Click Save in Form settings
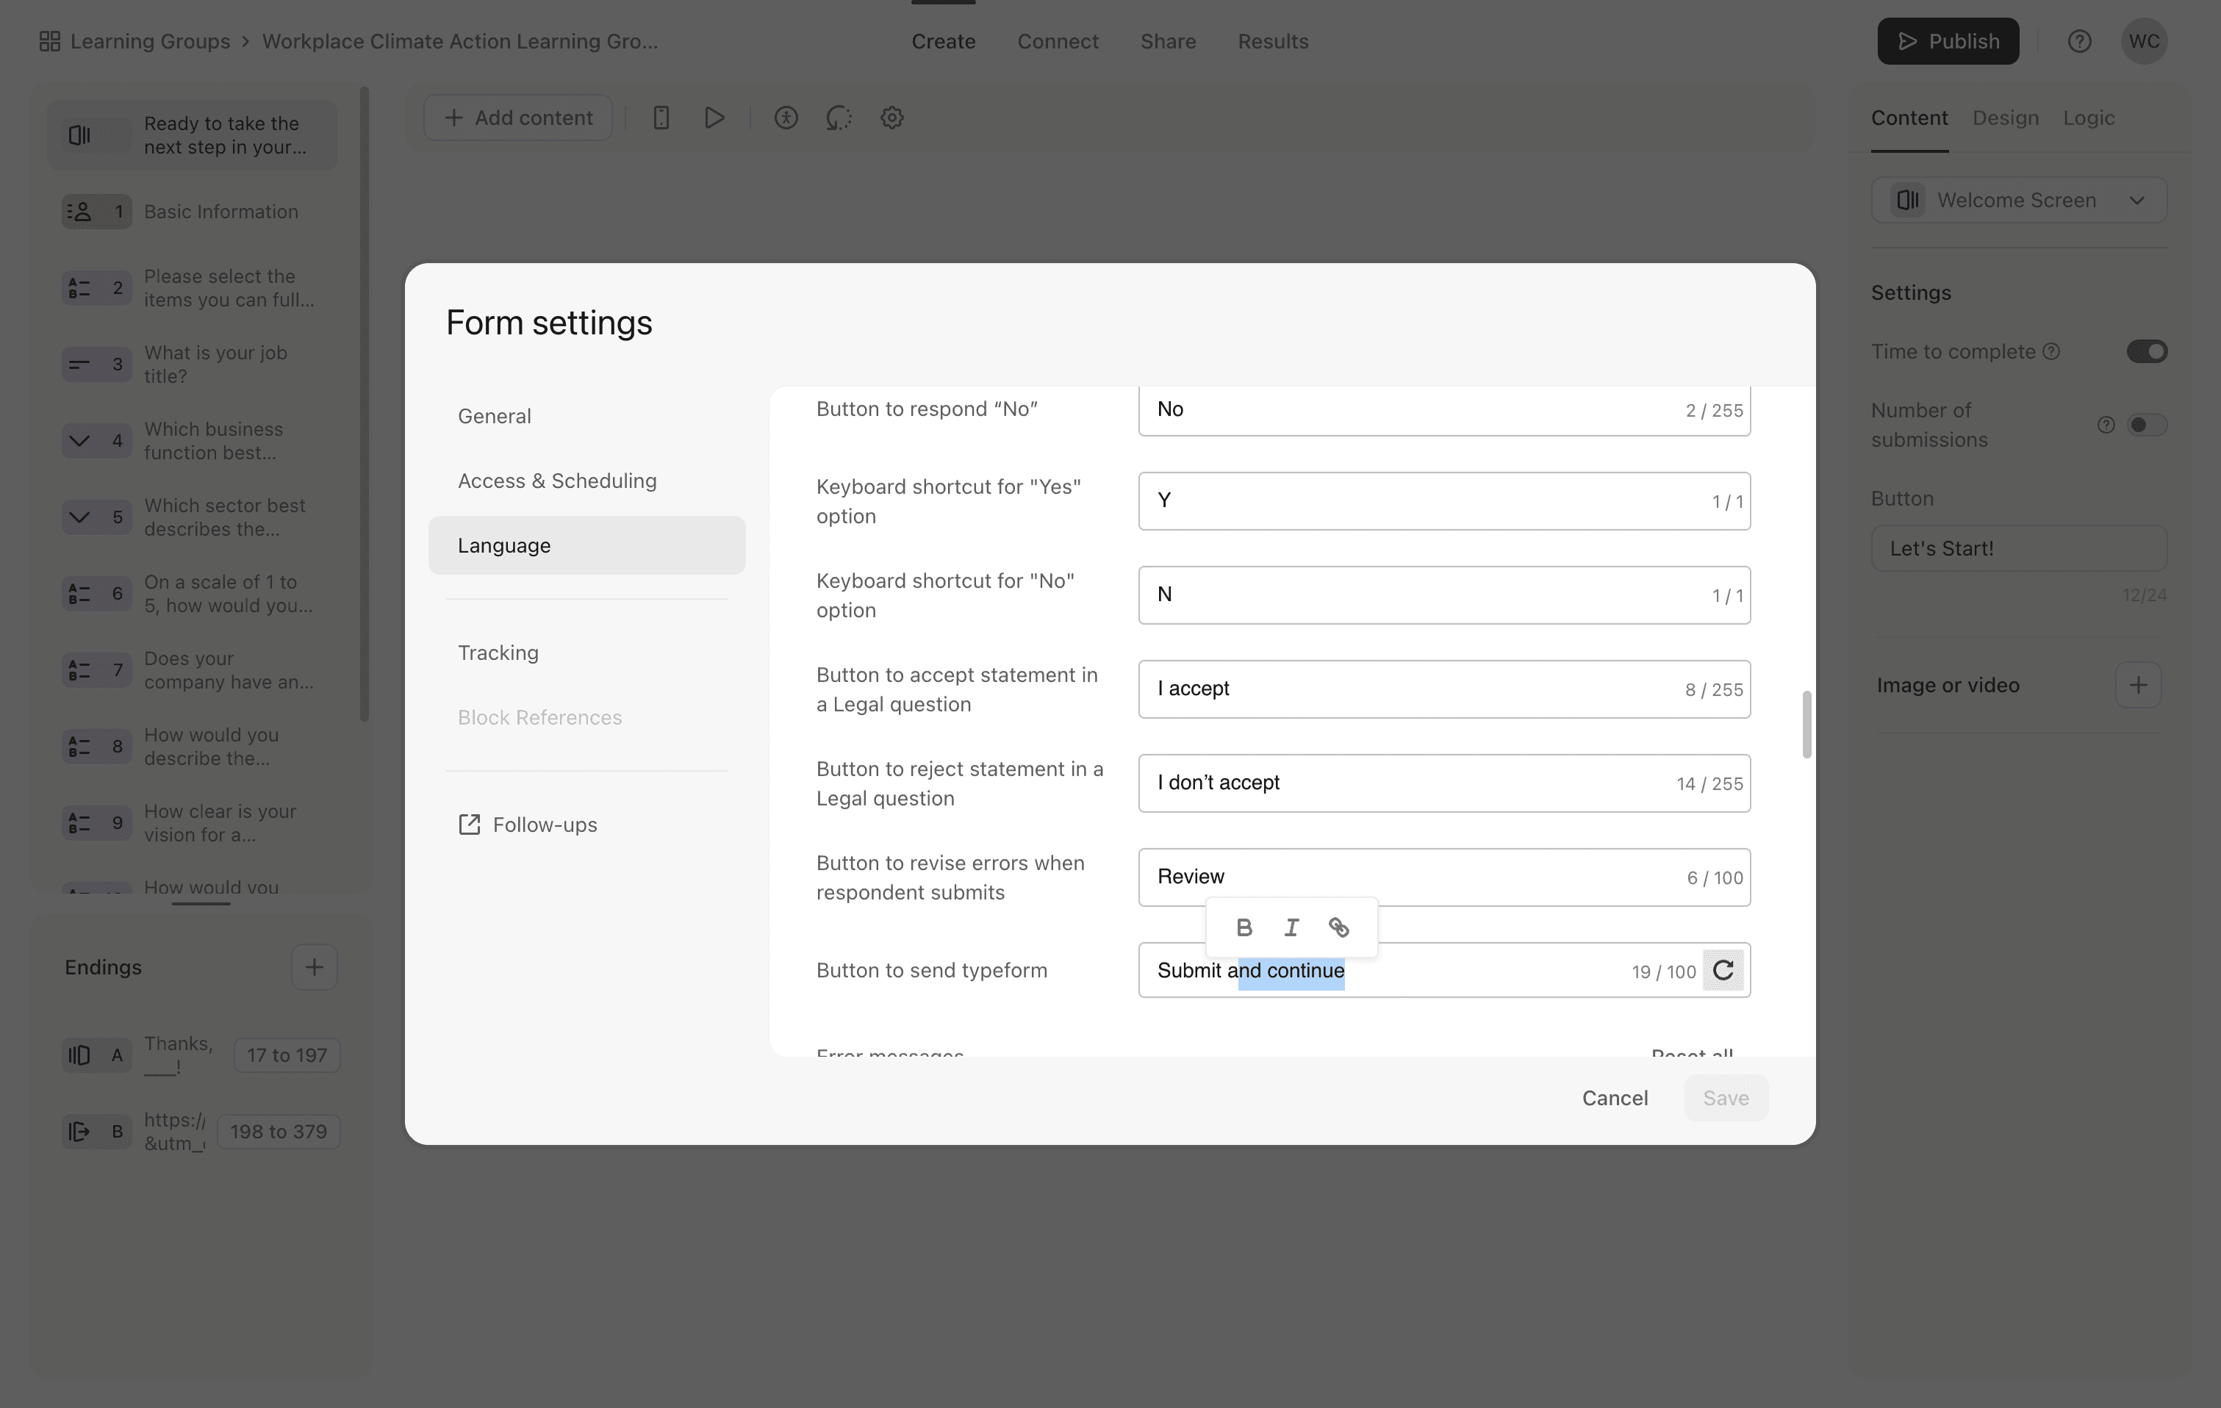Screen dimensions: 2221x1408 1725,1097
